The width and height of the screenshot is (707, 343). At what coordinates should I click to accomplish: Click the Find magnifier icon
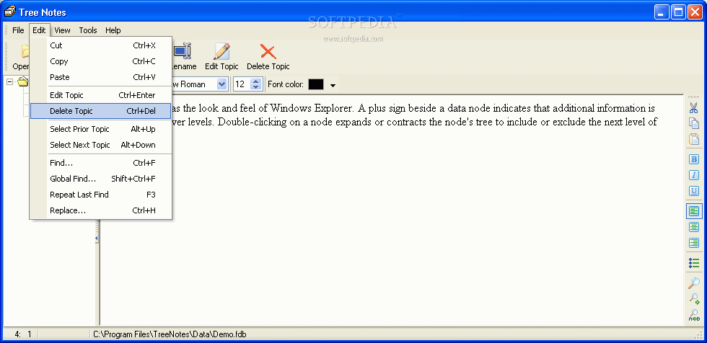(x=693, y=283)
